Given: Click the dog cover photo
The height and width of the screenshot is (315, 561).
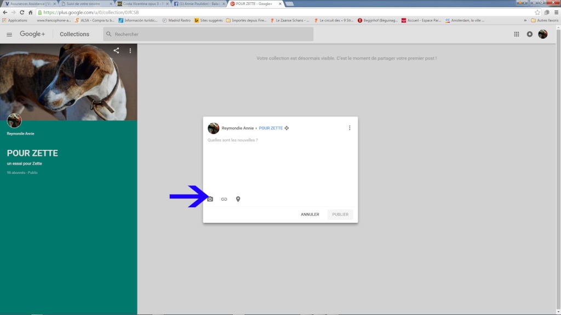Looking at the screenshot, I should (68, 82).
